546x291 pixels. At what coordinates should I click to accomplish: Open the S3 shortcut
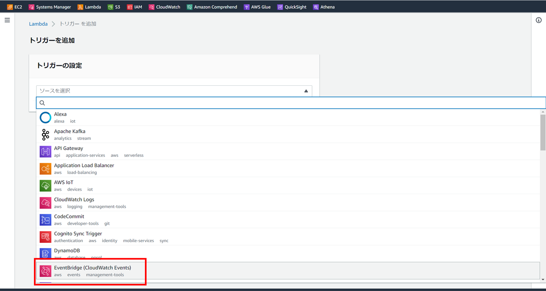tap(114, 7)
